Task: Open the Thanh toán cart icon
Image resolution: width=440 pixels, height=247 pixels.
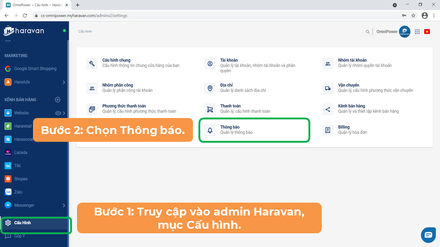Action: pos(210,109)
